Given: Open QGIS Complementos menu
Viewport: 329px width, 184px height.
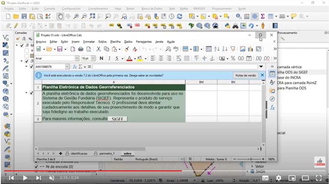Looking at the screenshot, I should pos(98,9).
